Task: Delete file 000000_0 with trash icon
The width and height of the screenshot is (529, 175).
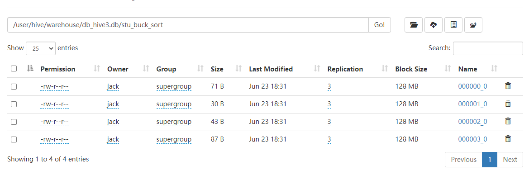Action: pyautogui.click(x=508, y=86)
